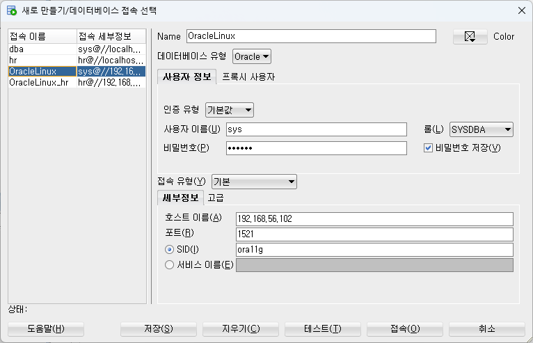Select the 서비스 이름 radio button
Viewport: 533px width, 343px height.
(169, 265)
